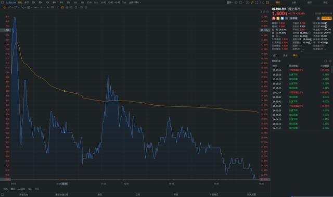Enter fullscreen chart mode icon

[257, 3]
